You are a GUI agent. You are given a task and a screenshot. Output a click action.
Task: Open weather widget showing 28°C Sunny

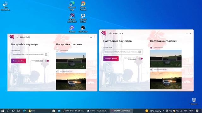(x=153, y=111)
